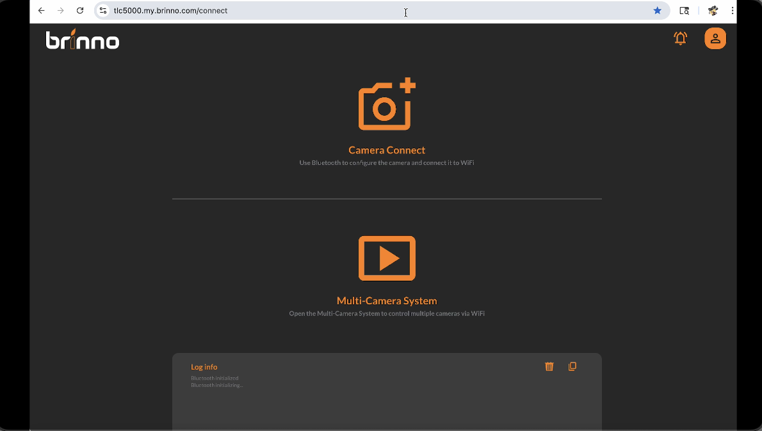The image size is (762, 431).
Task: Open the notifications bell
Action: point(680,38)
